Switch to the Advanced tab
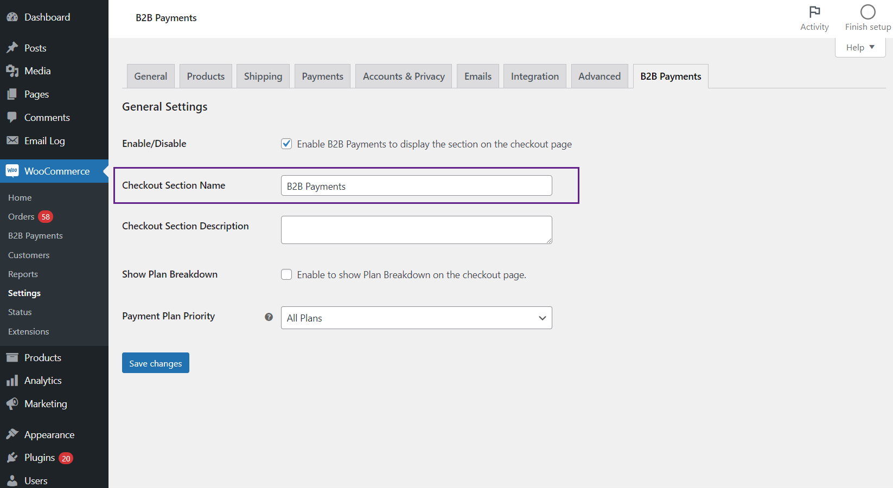This screenshot has height=488, width=893. [599, 76]
